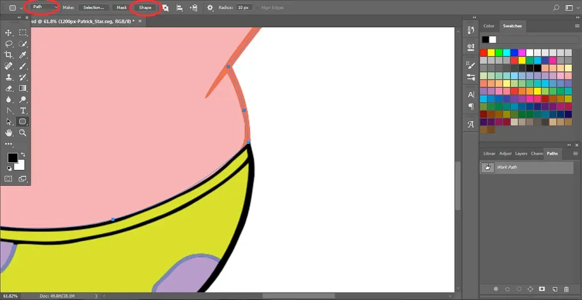Select the History Brush tool
This screenshot has height=300, width=582.
[x=23, y=77]
